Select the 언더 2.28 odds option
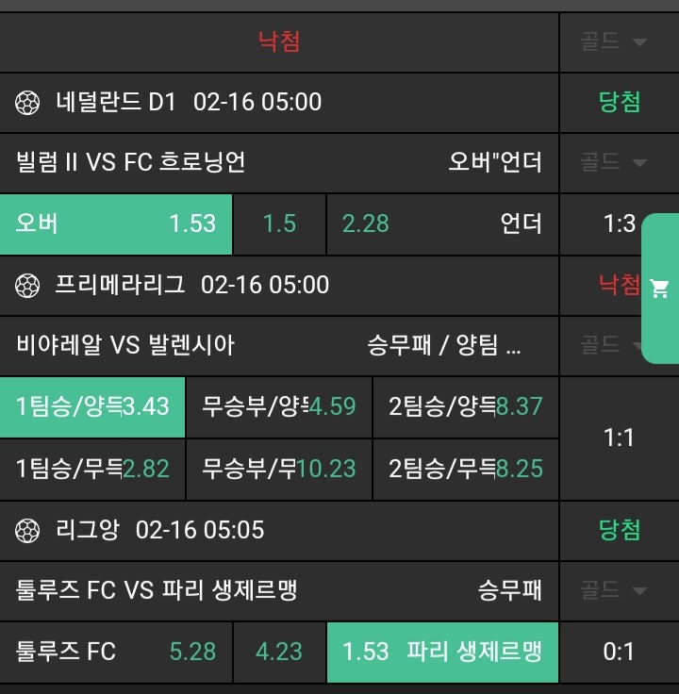This screenshot has height=694, width=679. 441,223
